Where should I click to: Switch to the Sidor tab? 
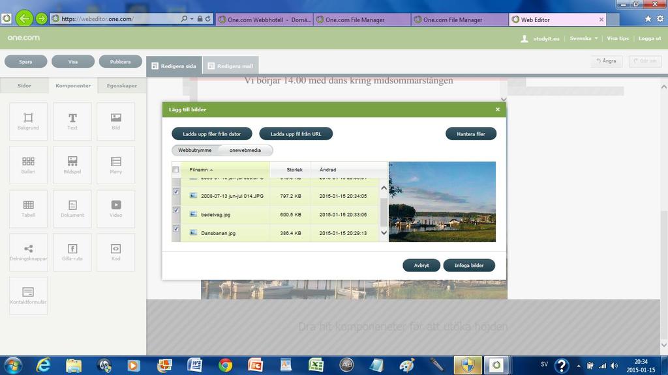[24, 85]
